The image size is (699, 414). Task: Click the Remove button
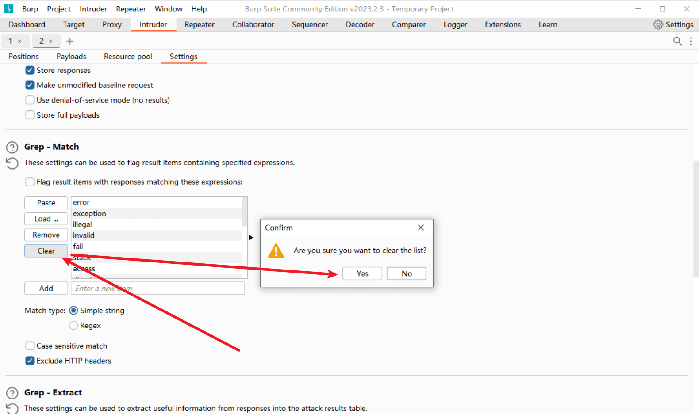point(46,235)
